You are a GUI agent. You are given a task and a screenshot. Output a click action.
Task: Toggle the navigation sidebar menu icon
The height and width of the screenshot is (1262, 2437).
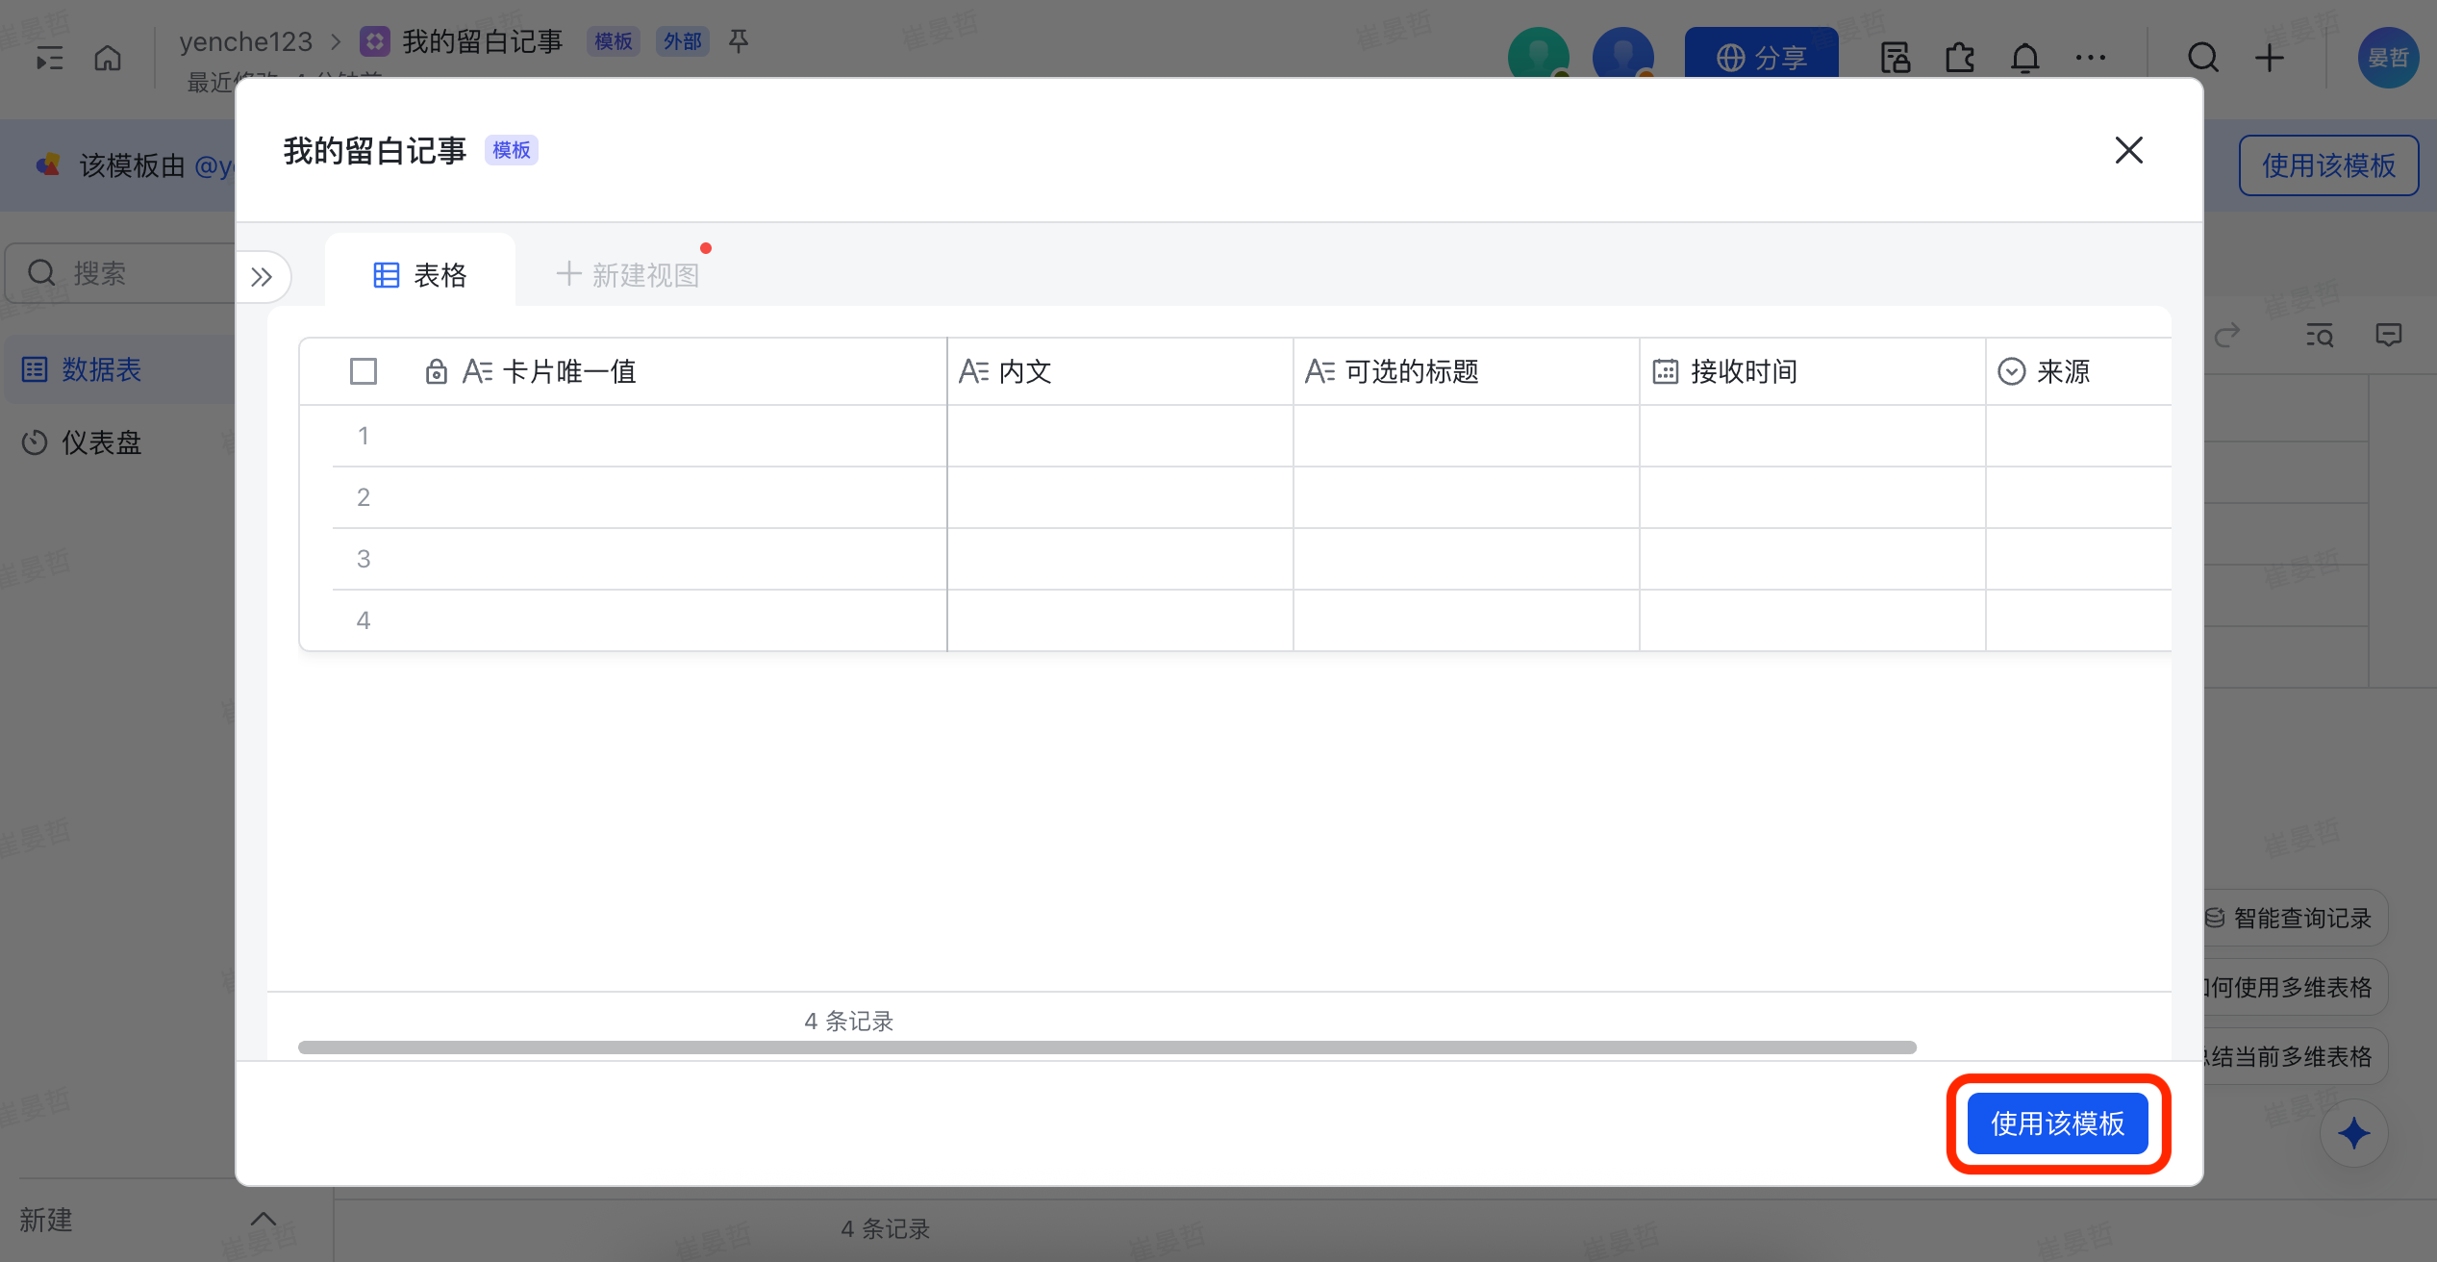click(49, 59)
